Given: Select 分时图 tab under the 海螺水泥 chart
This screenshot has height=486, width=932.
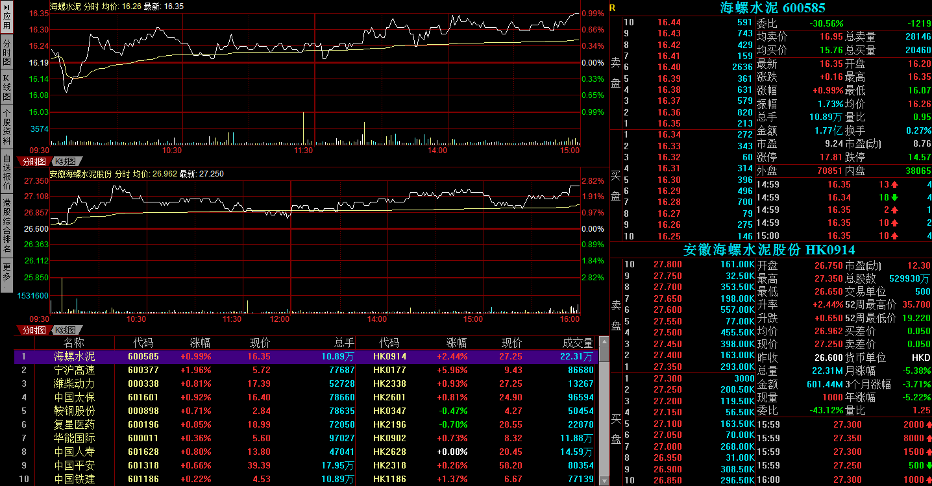Looking at the screenshot, I should (34, 161).
